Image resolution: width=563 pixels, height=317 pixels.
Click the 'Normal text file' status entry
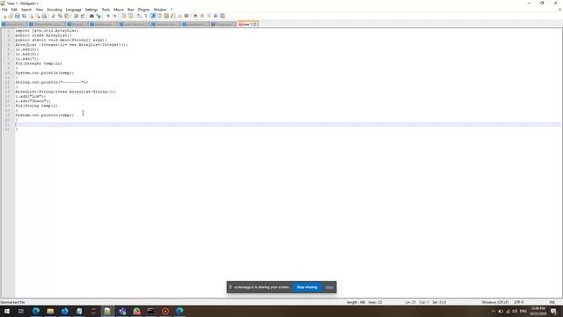[x=13, y=302]
